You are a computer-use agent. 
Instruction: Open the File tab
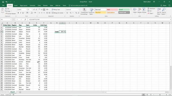pos(3,5)
